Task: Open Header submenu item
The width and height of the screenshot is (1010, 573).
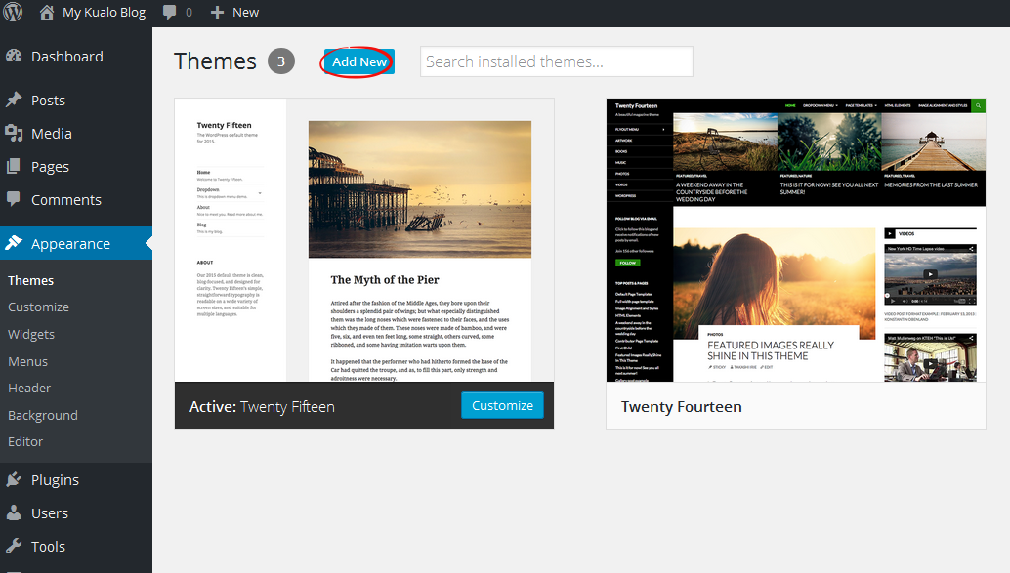Action: pos(29,388)
